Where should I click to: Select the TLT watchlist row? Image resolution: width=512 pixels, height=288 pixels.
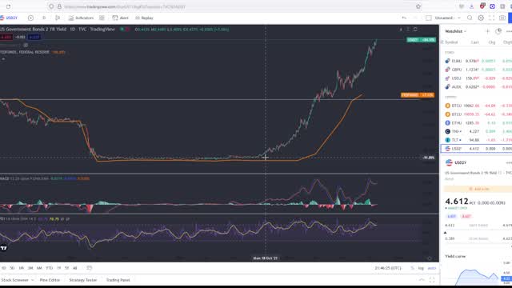(x=477, y=140)
